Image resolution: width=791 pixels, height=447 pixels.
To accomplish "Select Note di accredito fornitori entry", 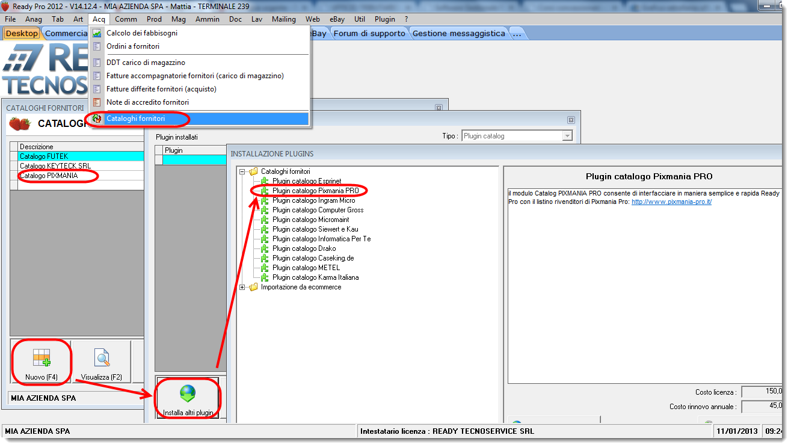I will pos(199,102).
